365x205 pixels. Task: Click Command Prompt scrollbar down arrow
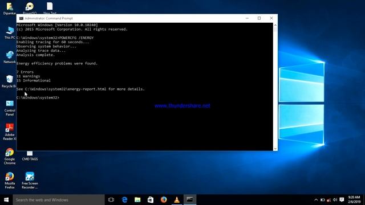[275, 149]
